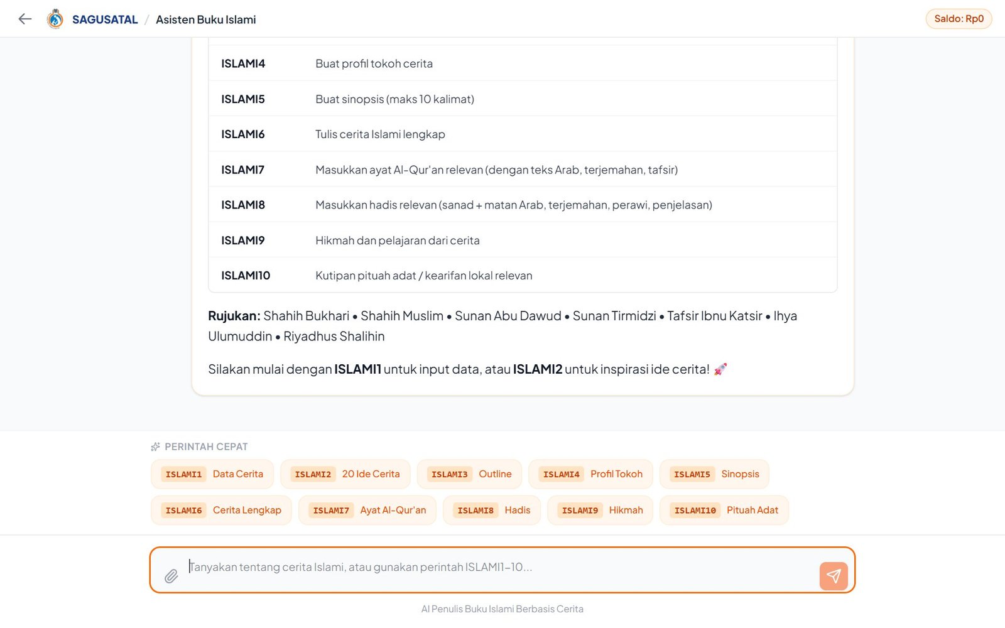
Task: Click the SAGUSATAL logo icon
Action: click(55, 19)
